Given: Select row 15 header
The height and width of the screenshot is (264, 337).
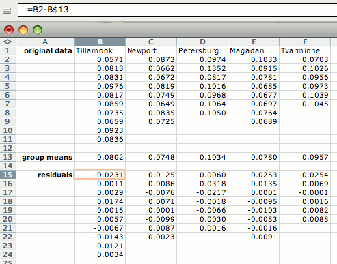Looking at the screenshot, I should tap(8, 175).
